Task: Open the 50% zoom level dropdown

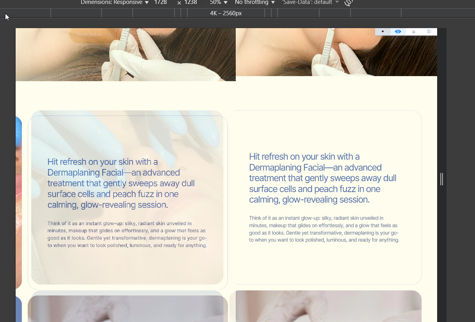Action: [x=219, y=2]
